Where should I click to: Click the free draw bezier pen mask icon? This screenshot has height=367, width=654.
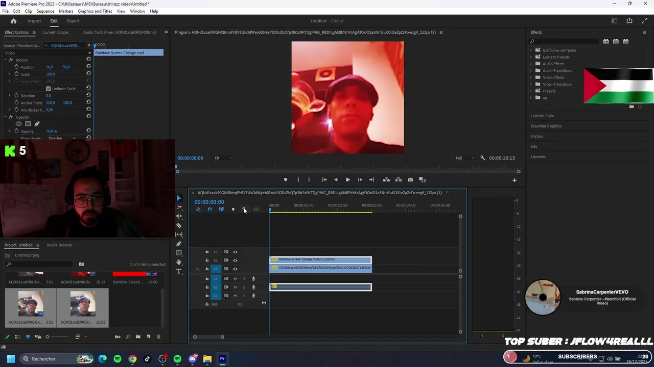(37, 124)
